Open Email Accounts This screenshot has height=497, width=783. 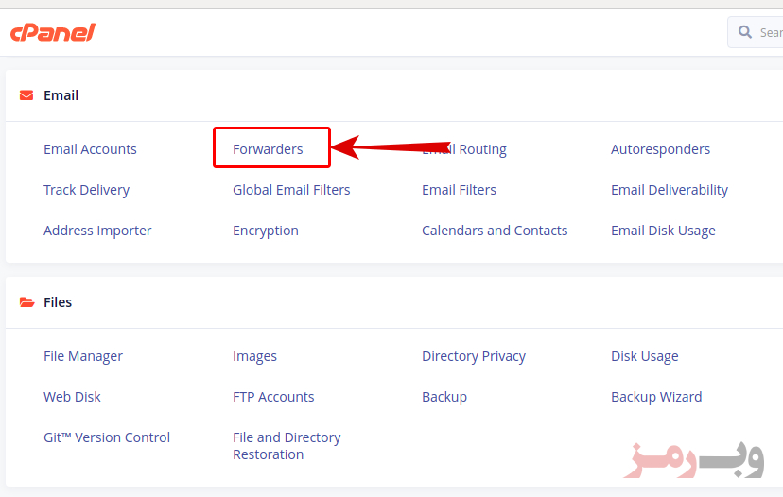click(x=90, y=149)
